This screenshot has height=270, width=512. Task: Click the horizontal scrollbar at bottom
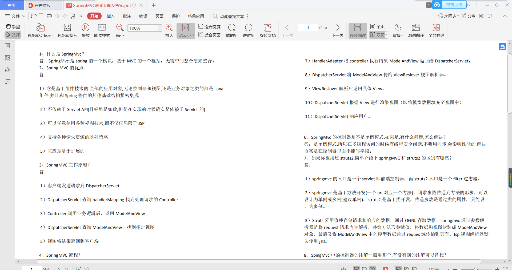[259, 261]
